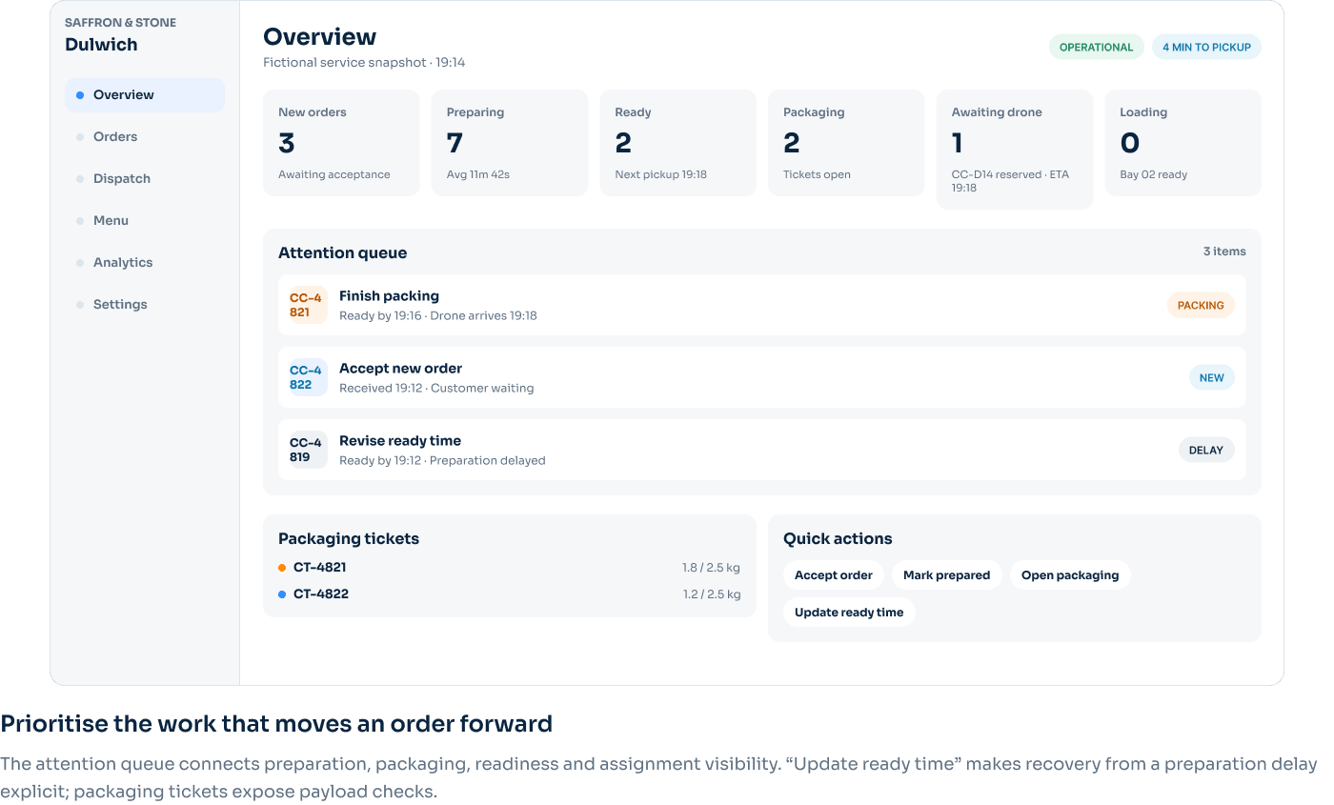Click the Dulwich location name
This screenshot has height=805, width=1334.
(x=101, y=45)
